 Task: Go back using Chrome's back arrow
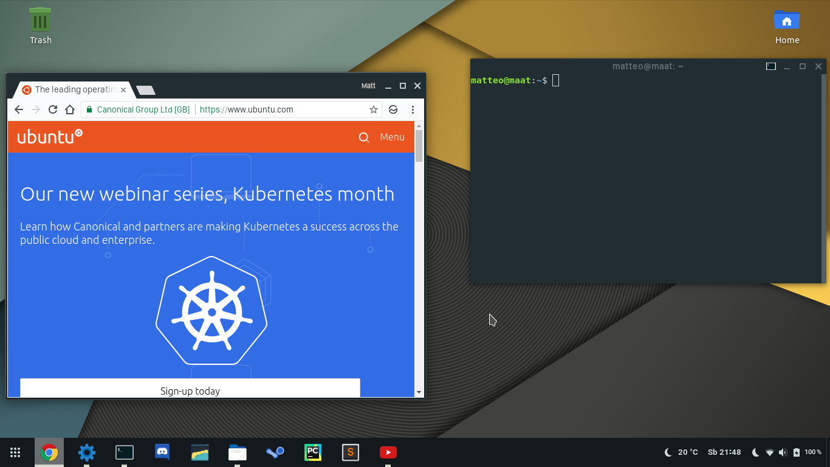(19, 109)
